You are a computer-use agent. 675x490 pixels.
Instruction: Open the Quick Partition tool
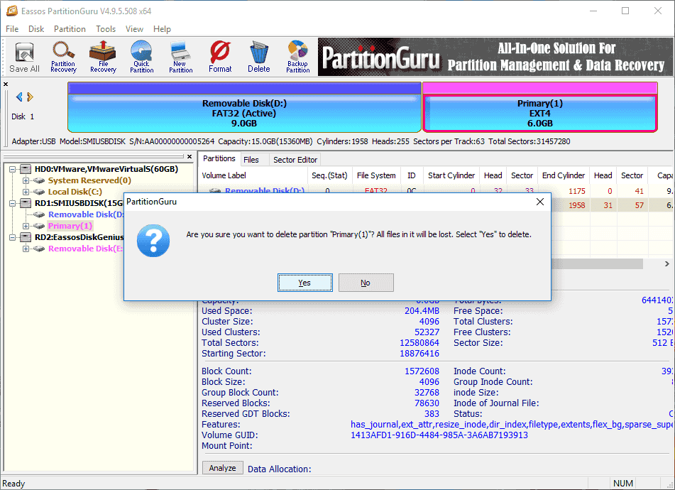[x=141, y=57]
